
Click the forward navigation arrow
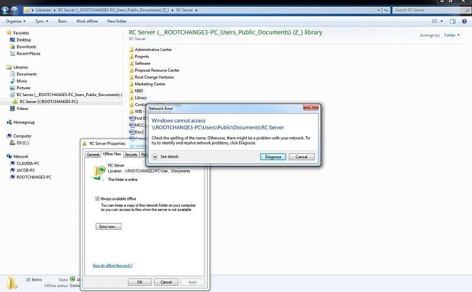(x=14, y=10)
